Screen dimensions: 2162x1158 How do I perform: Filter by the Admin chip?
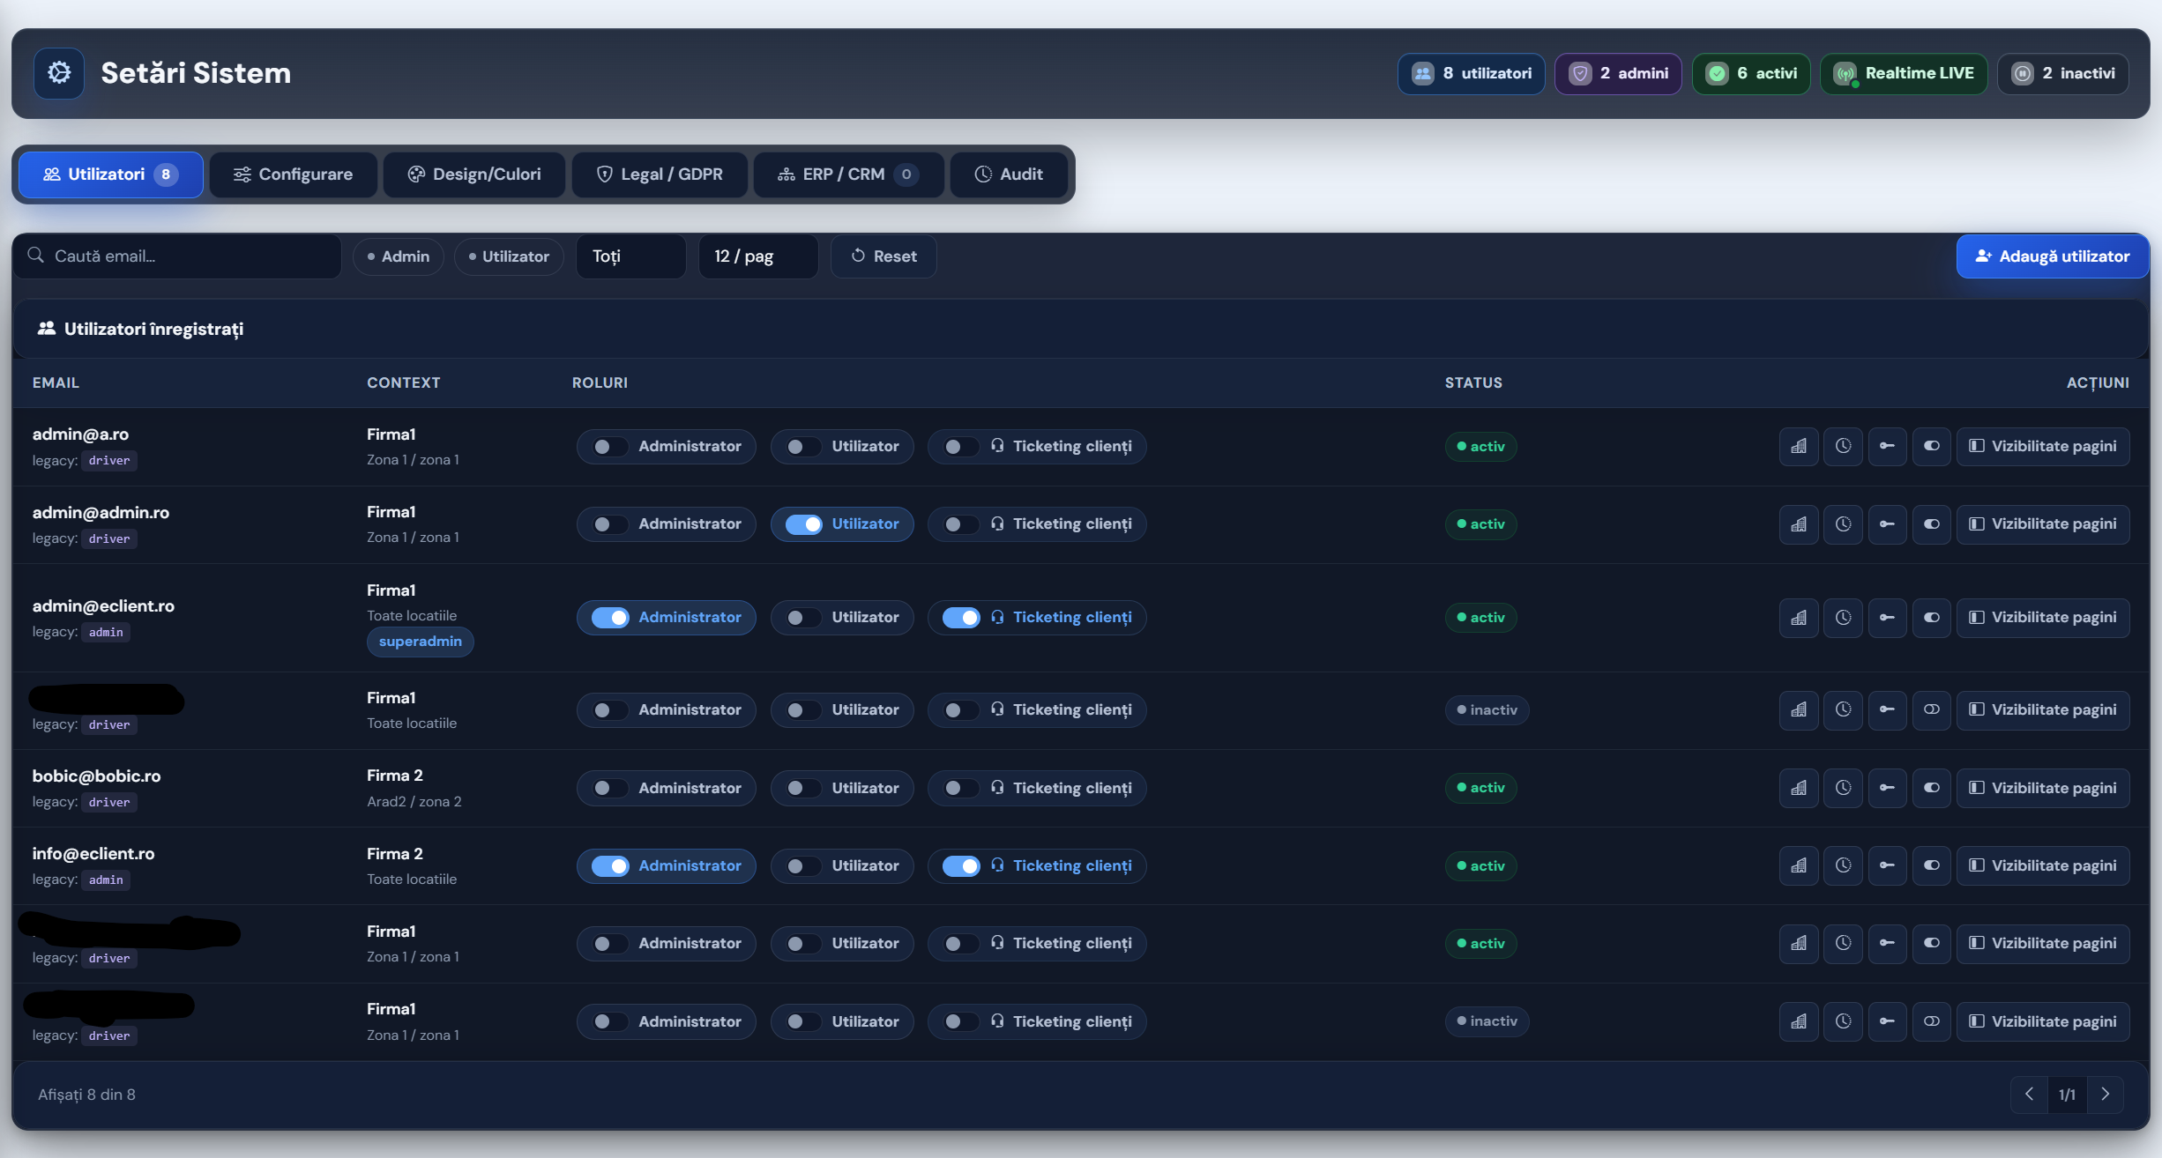(x=399, y=256)
